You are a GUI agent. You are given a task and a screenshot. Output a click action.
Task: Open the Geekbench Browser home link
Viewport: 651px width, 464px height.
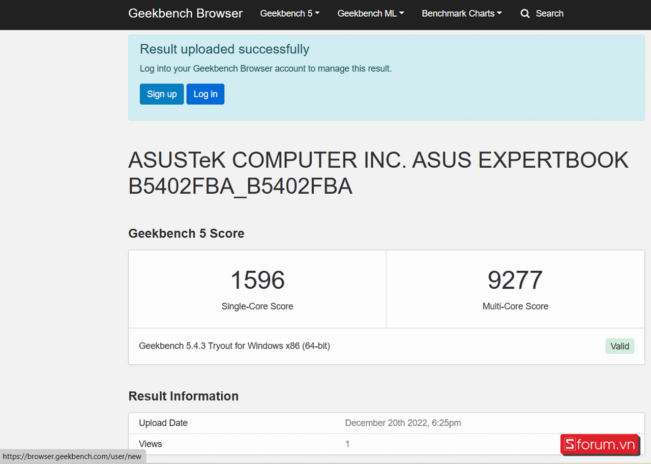coord(185,13)
